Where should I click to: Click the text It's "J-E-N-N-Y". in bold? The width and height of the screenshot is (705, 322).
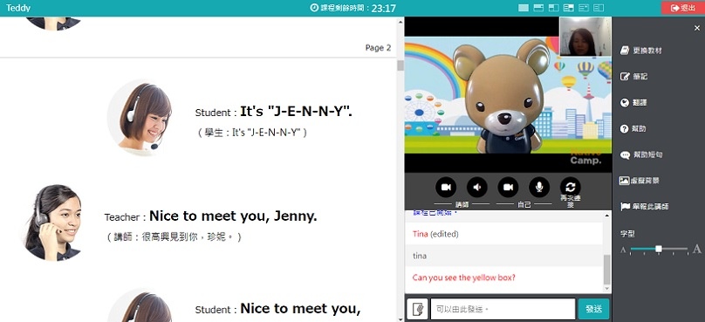[296, 111]
